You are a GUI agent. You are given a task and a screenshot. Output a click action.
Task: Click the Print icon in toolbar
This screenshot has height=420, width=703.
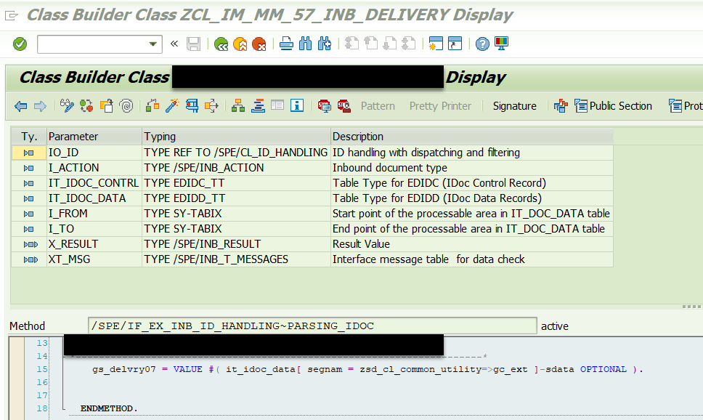287,44
